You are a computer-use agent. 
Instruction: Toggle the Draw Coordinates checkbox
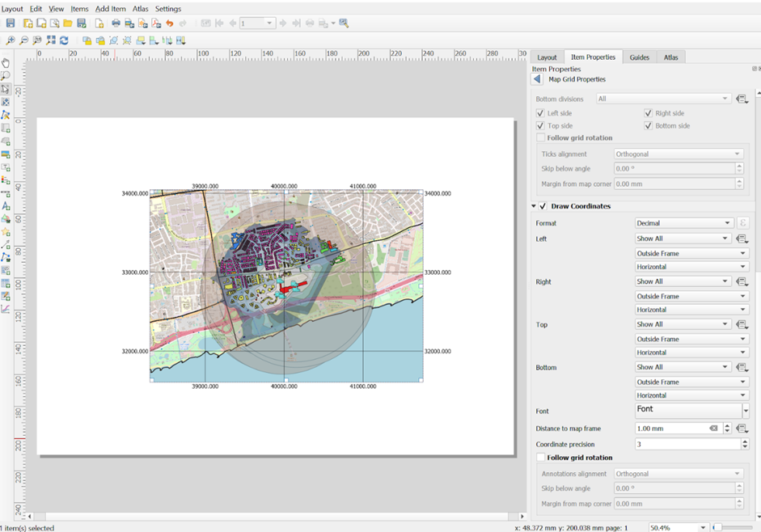tap(543, 206)
